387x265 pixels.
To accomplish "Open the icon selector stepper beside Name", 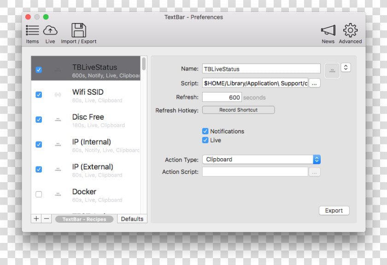I will click(346, 68).
